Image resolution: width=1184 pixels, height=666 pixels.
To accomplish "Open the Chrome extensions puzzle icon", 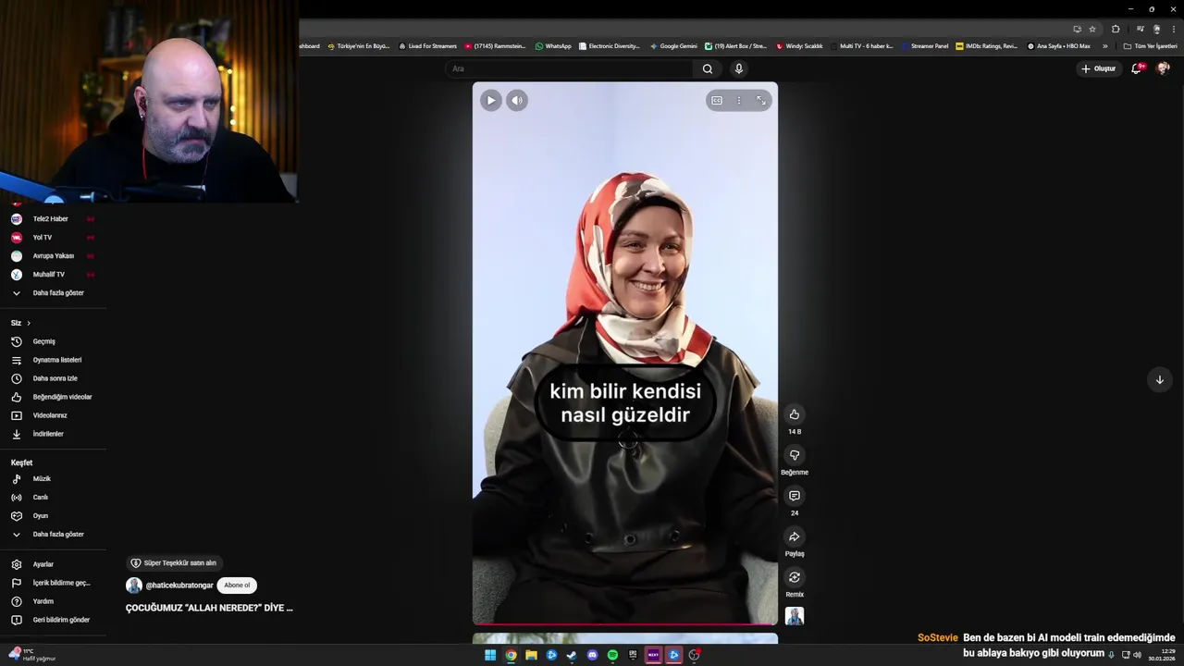I will [x=1116, y=29].
